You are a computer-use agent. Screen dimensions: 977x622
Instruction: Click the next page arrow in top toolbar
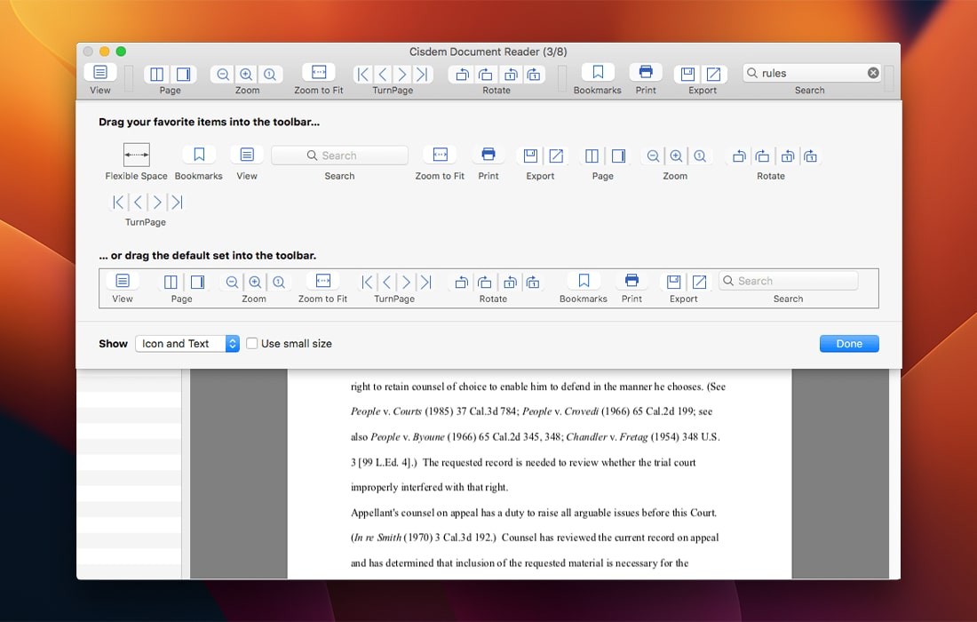402,75
